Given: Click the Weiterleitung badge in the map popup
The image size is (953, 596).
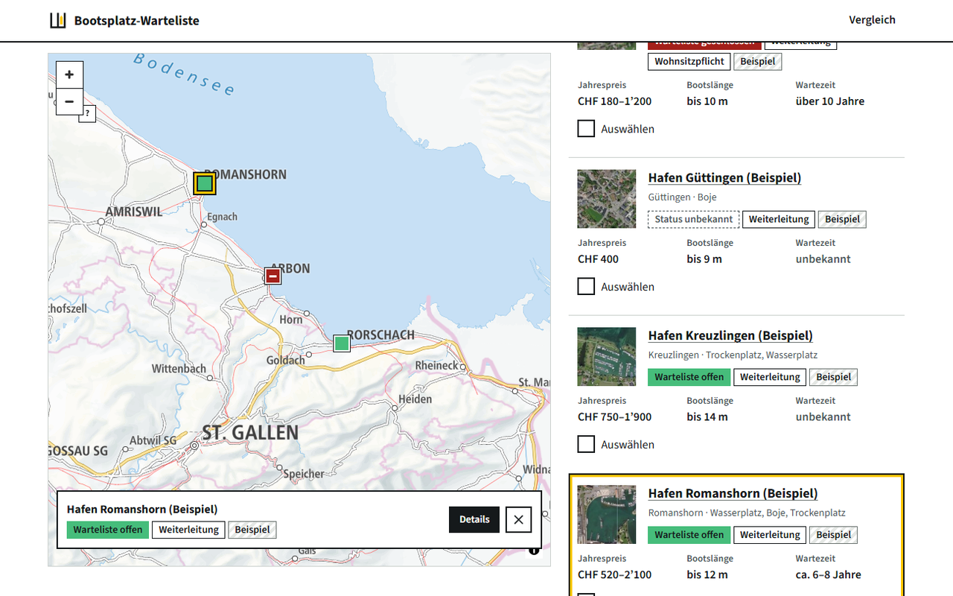Looking at the screenshot, I should [x=188, y=530].
